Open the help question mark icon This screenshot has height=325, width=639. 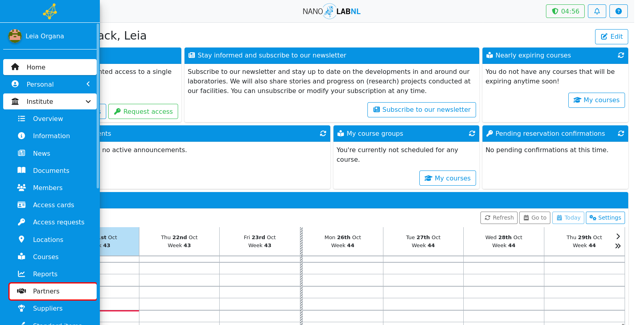point(618,11)
